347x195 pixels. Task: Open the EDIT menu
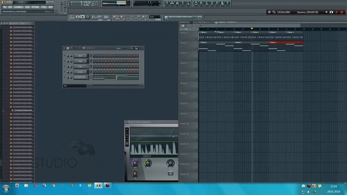[10, 7]
